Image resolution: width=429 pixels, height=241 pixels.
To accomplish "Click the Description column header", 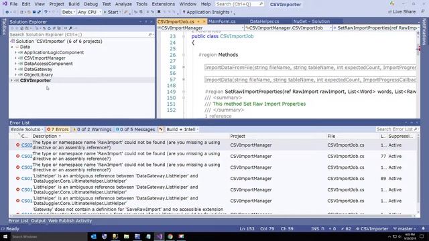I will 45,136.
